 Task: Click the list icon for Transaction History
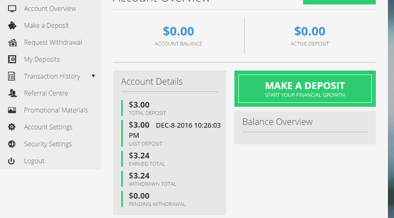pos(12,76)
